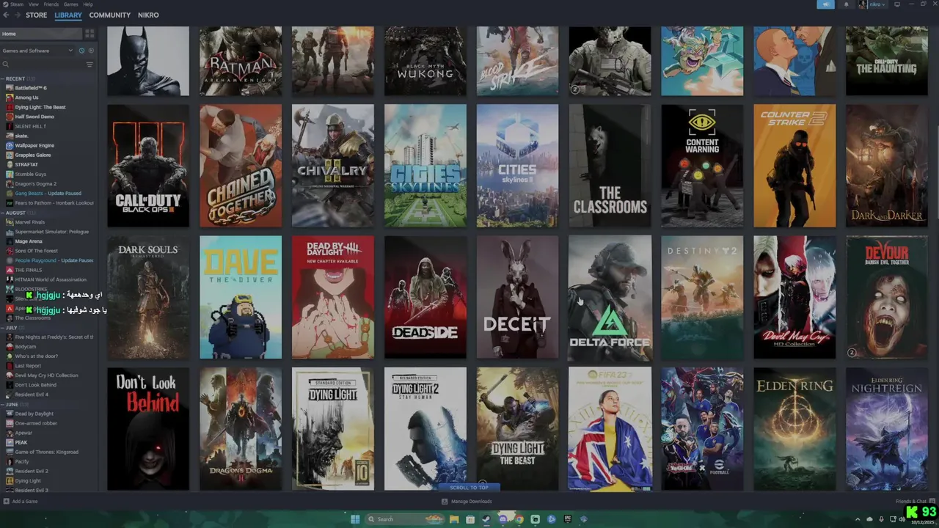Switch to the COMMUNITY tab
This screenshot has height=528, width=939.
(x=110, y=15)
